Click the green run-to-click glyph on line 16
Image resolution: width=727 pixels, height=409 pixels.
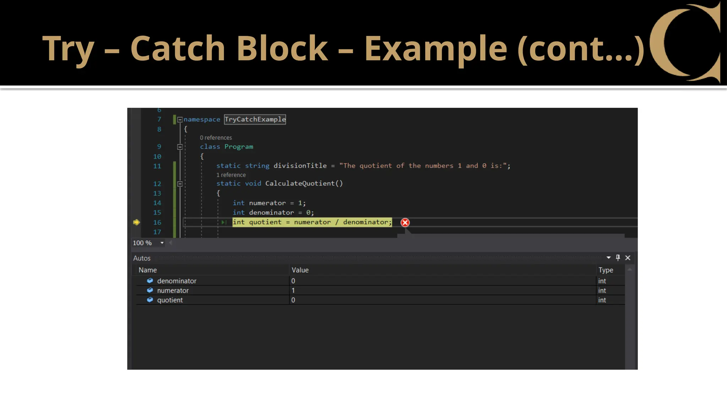(224, 222)
